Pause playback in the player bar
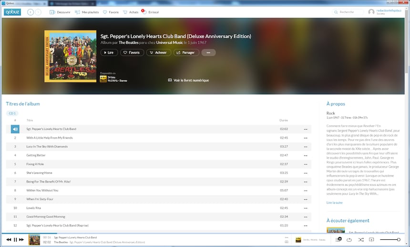This screenshot has height=247, width=410. [15, 239]
